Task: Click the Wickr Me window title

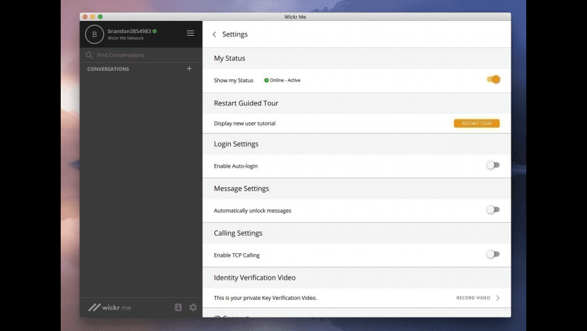Action: pos(295,17)
